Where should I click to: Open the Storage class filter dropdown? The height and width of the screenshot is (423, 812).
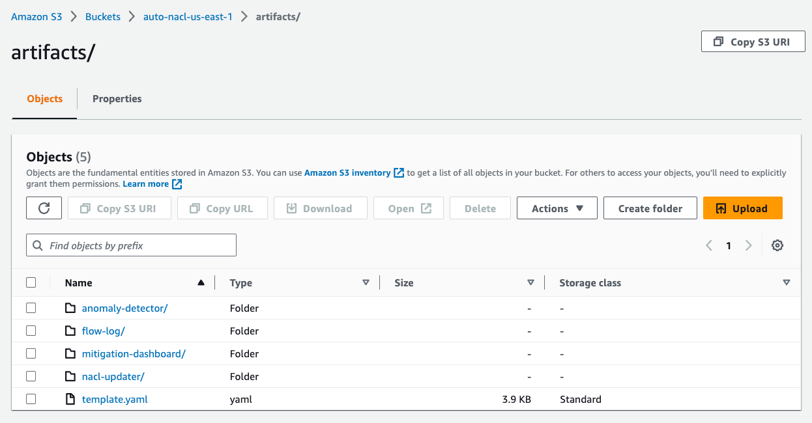pyautogui.click(x=787, y=282)
